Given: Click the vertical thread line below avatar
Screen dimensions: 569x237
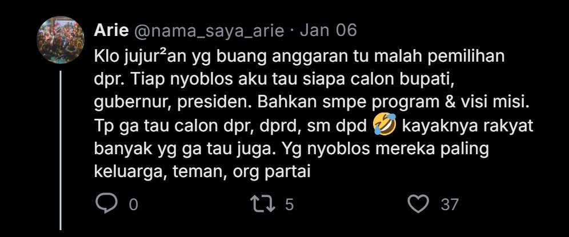Looking at the screenshot, I should 60,150.
